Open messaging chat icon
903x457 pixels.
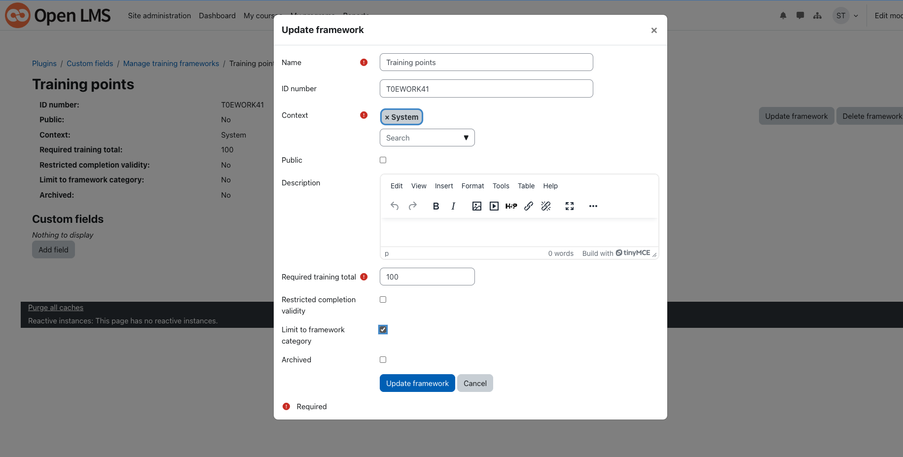800,16
